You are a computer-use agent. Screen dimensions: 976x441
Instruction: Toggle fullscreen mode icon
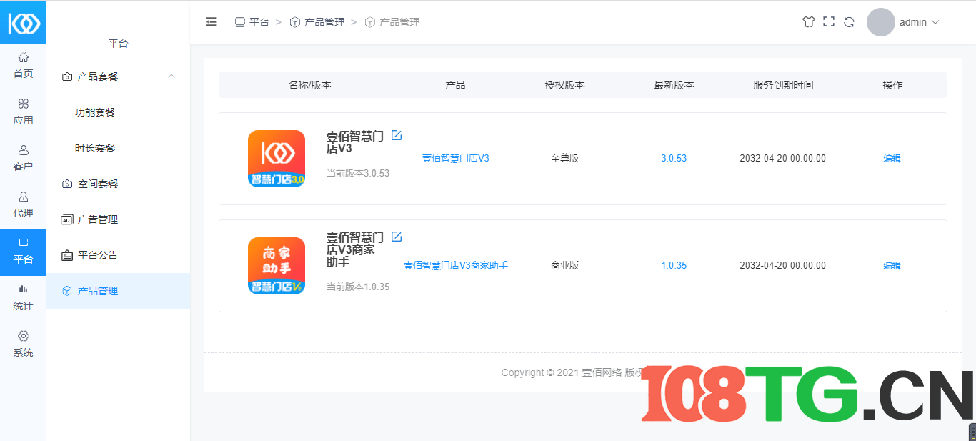tap(829, 22)
